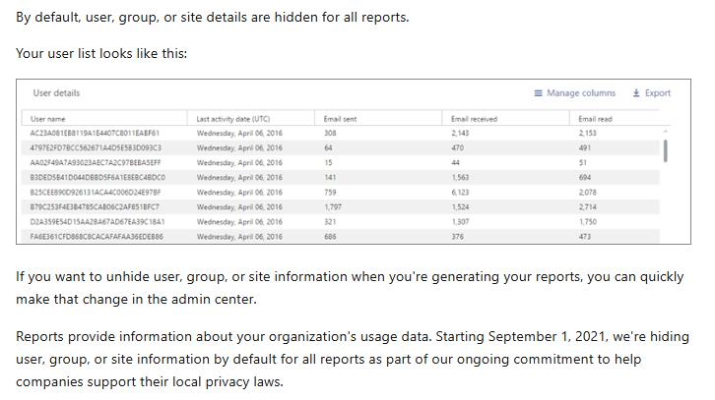715x400 pixels.
Task: Click the Export text label
Action: pos(658,93)
